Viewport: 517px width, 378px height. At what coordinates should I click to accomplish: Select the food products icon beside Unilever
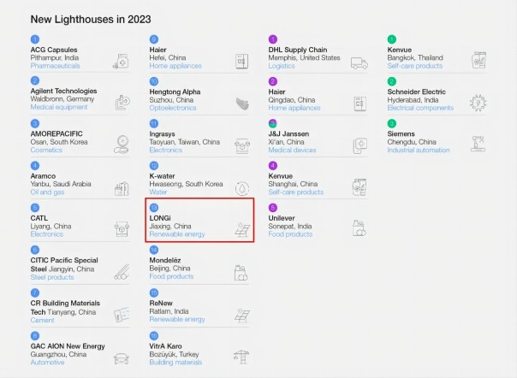pos(360,228)
